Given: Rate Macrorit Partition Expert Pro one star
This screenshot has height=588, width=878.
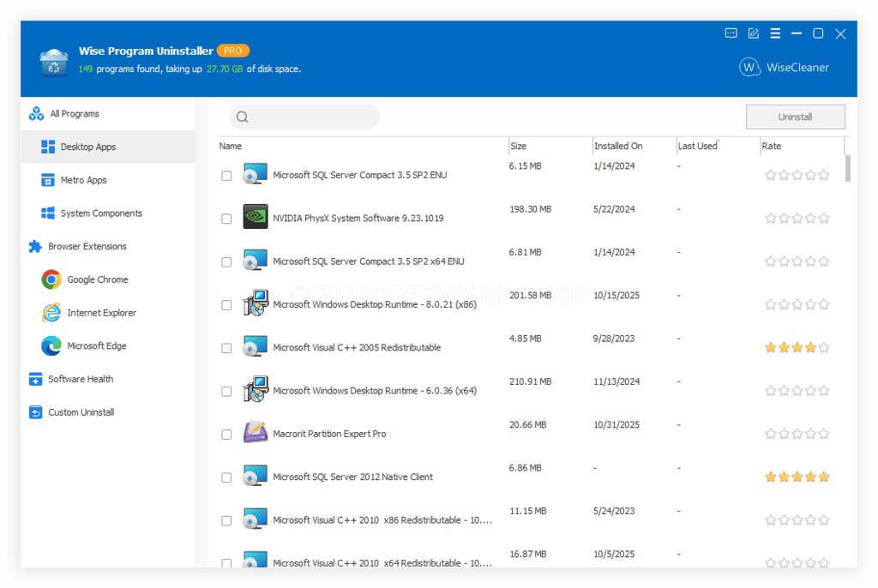Looking at the screenshot, I should (x=771, y=434).
